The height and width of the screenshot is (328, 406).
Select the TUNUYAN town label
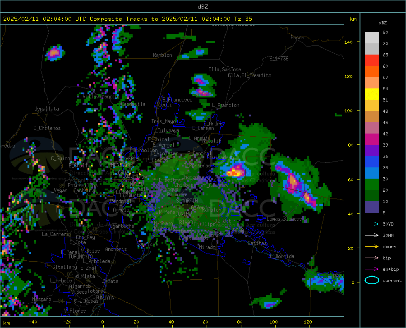tap(105, 297)
